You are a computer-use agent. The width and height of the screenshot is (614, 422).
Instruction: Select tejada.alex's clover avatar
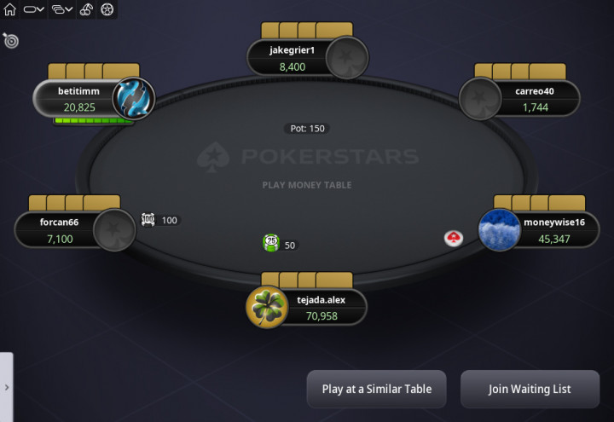[267, 307]
